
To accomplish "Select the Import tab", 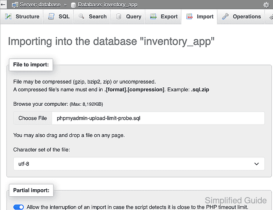I will 199,16.
